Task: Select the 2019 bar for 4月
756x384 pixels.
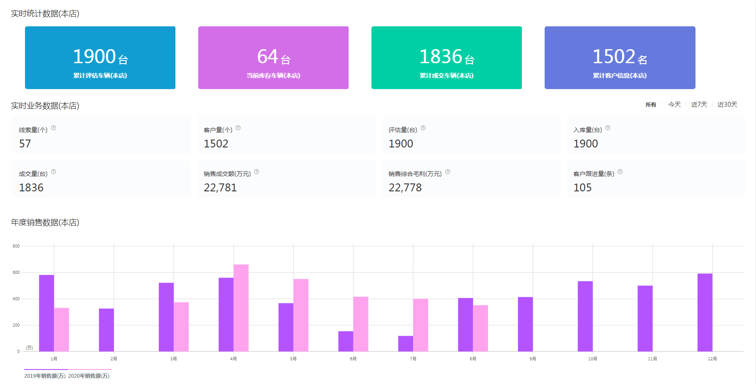Action: pos(226,315)
